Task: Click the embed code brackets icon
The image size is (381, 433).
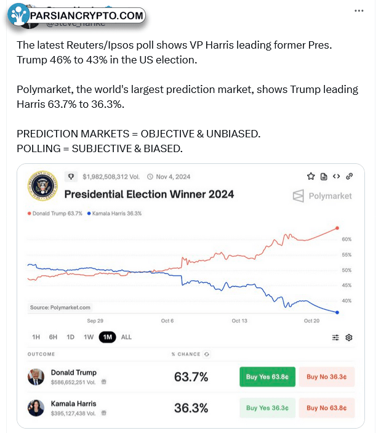Action: [336, 176]
